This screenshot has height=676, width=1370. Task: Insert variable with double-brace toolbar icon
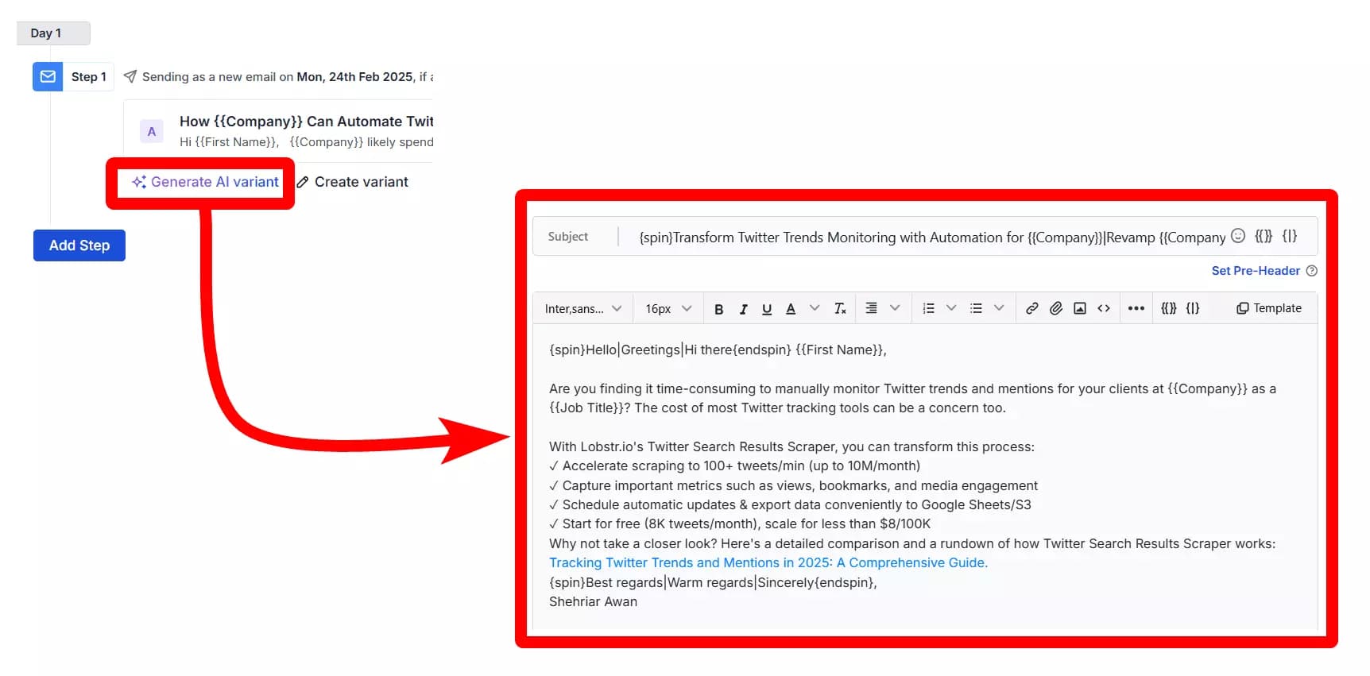pos(1169,308)
